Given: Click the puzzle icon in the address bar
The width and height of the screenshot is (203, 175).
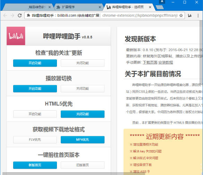Looking at the screenshot, I should 28,16.
